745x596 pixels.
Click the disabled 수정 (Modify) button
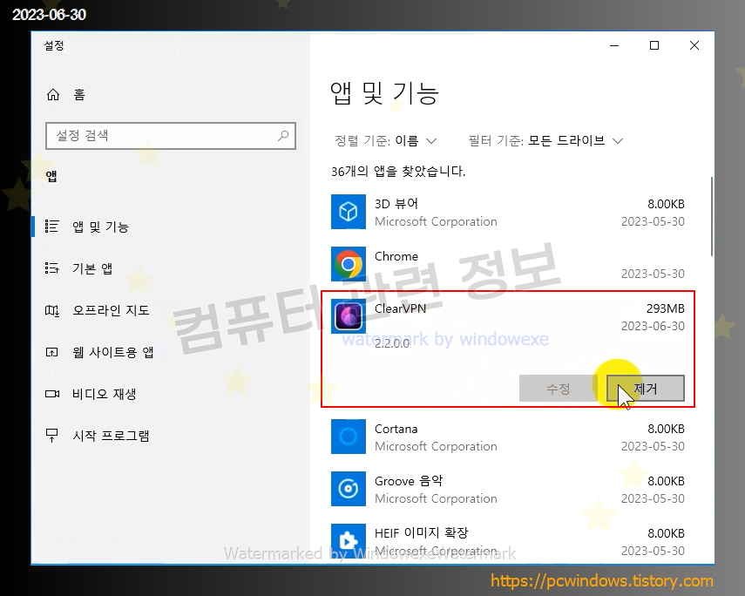pos(559,389)
